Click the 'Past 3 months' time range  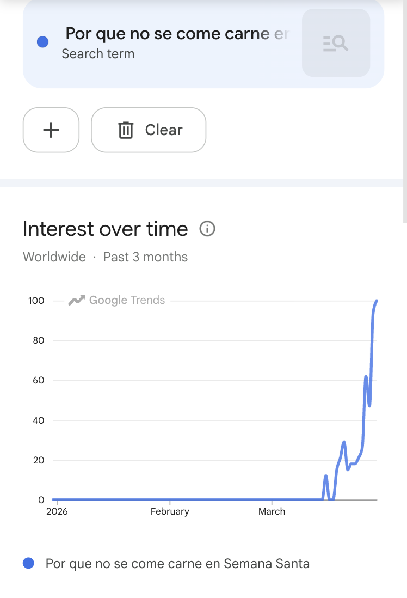[x=145, y=257]
